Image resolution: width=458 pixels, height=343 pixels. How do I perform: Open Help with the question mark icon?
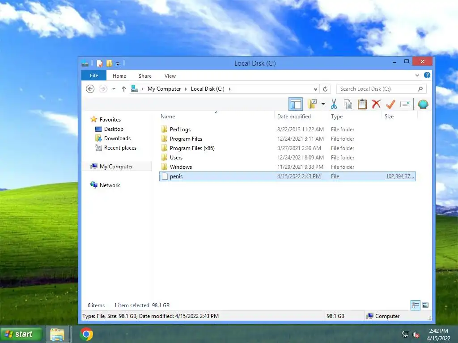pyautogui.click(x=427, y=75)
